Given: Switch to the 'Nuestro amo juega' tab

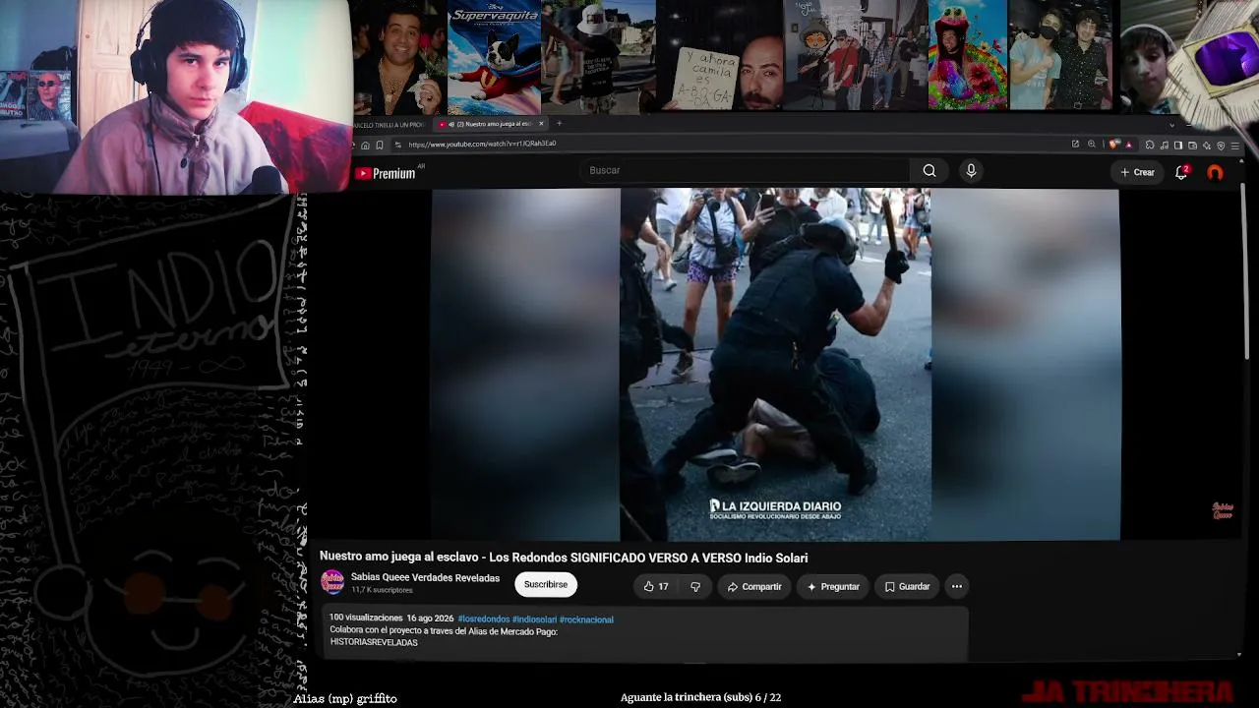Looking at the screenshot, I should 489,124.
